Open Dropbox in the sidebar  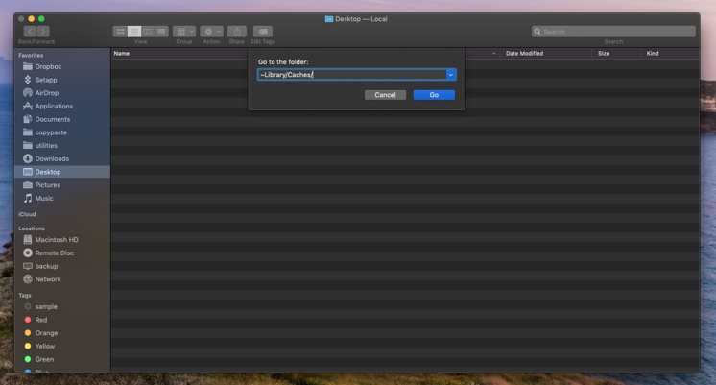point(62,66)
